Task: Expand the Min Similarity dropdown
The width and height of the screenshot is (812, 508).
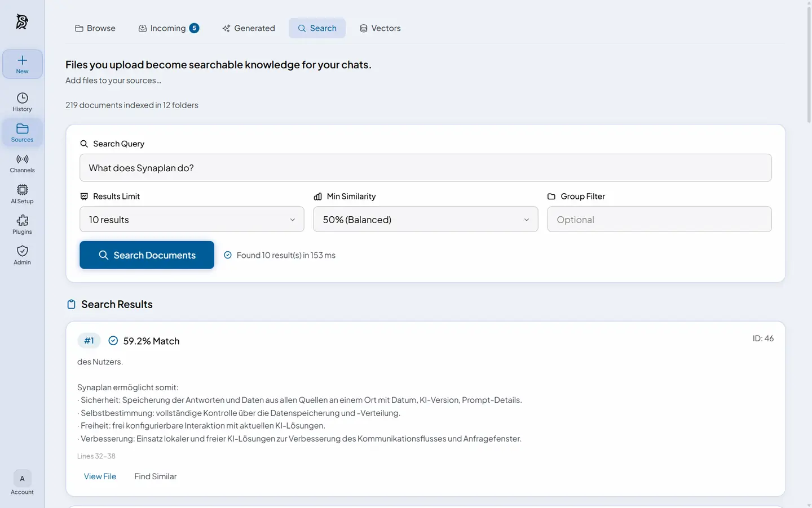Action: (426, 219)
